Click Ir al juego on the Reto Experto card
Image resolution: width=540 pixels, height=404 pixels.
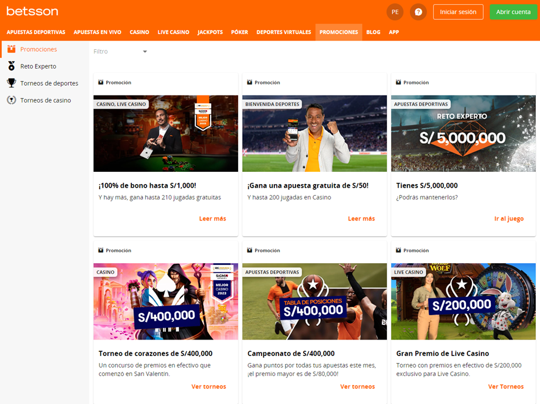click(x=509, y=218)
